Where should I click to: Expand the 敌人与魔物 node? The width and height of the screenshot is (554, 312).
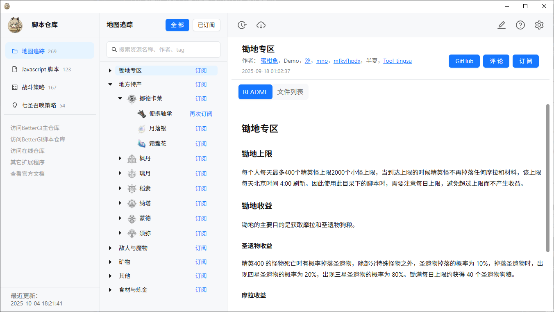tap(110, 248)
